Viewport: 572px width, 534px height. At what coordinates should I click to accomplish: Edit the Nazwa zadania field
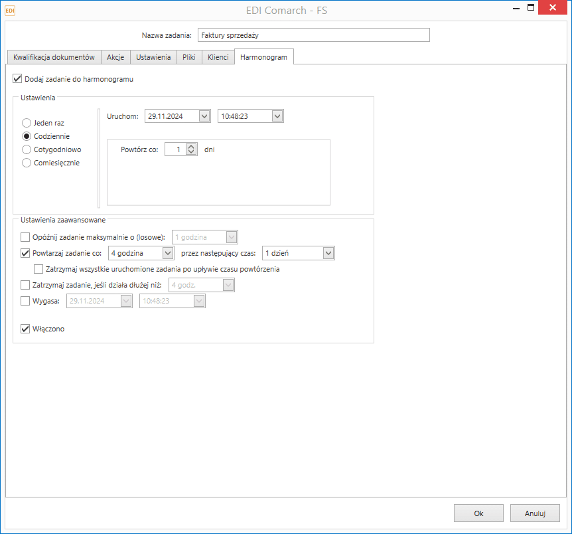pos(313,35)
